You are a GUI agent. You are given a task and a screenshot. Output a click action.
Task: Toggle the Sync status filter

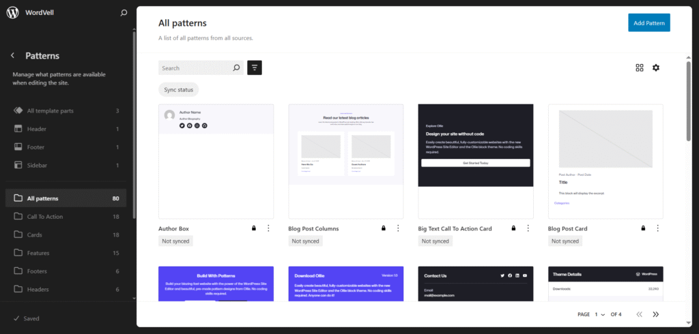tap(179, 90)
